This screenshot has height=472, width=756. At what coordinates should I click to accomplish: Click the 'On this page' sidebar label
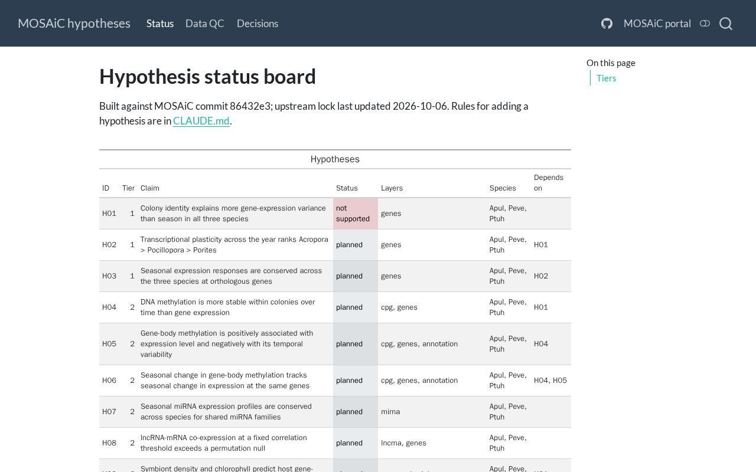click(611, 63)
